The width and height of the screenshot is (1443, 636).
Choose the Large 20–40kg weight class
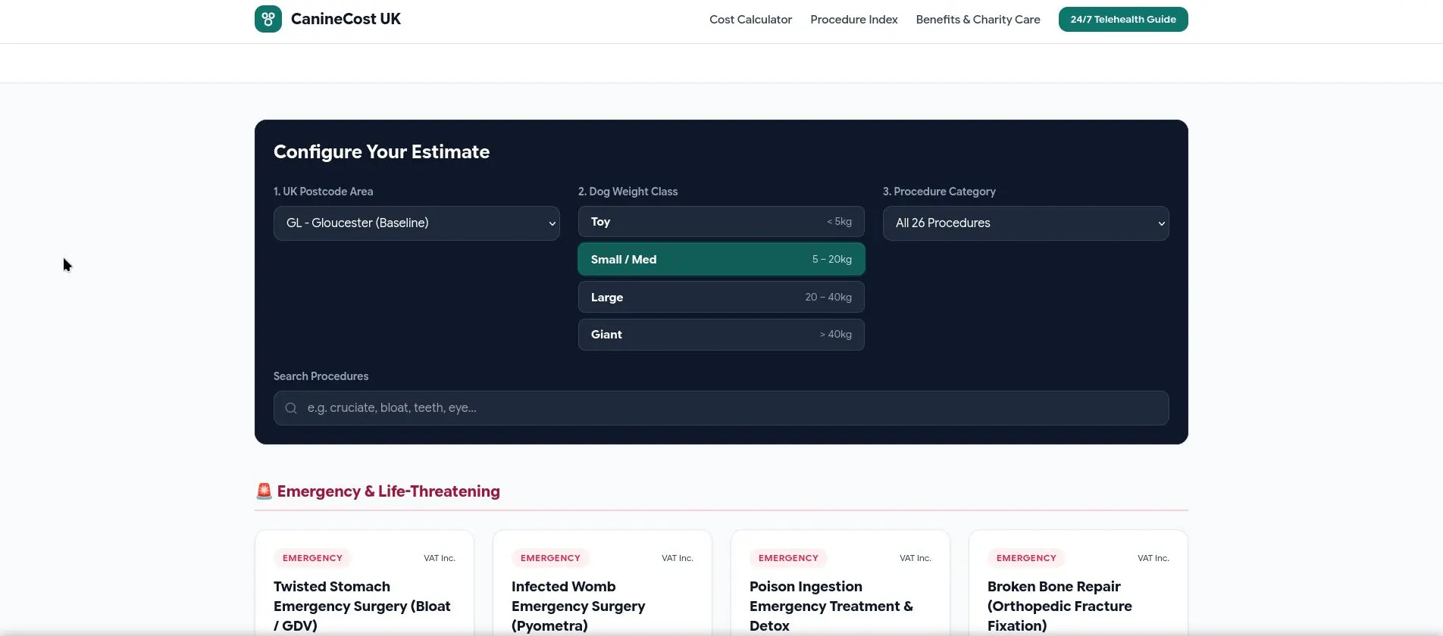[721, 297]
